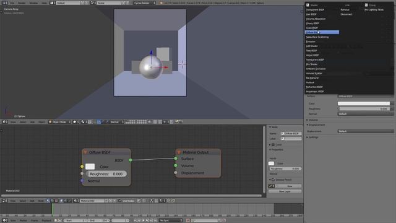Image resolution: width=396 pixels, height=223 pixels.
Task: Open viewport shading mode selector
Action: [x=76, y=122]
